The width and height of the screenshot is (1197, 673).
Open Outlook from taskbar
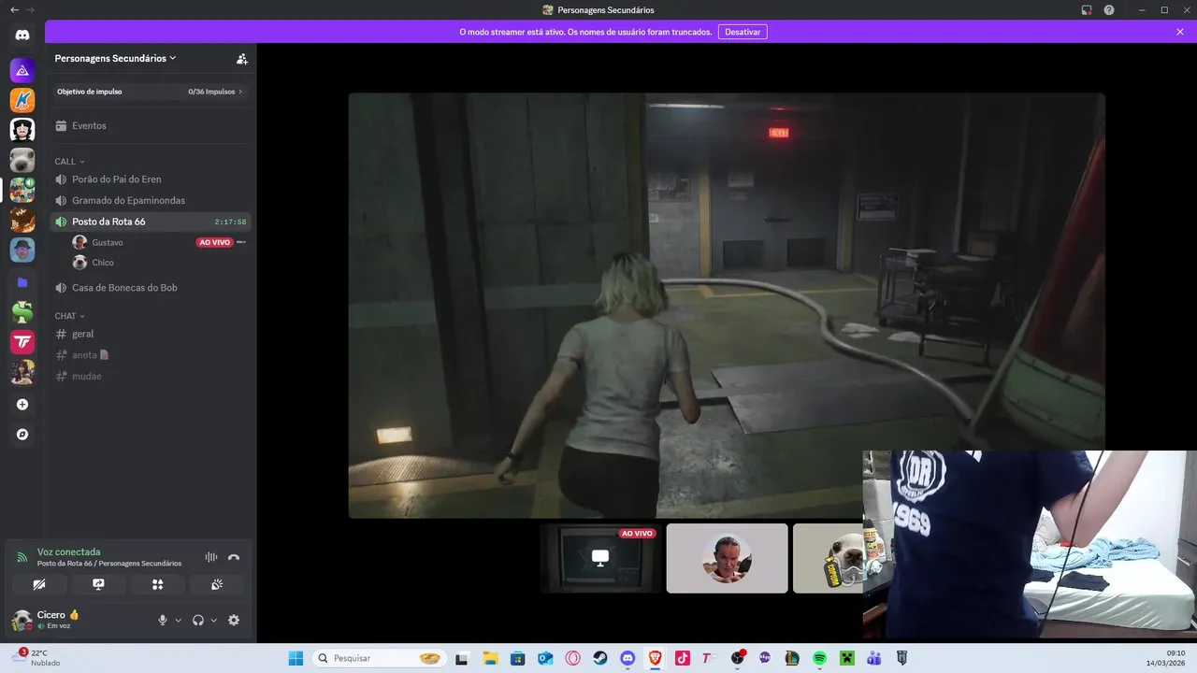tap(545, 658)
